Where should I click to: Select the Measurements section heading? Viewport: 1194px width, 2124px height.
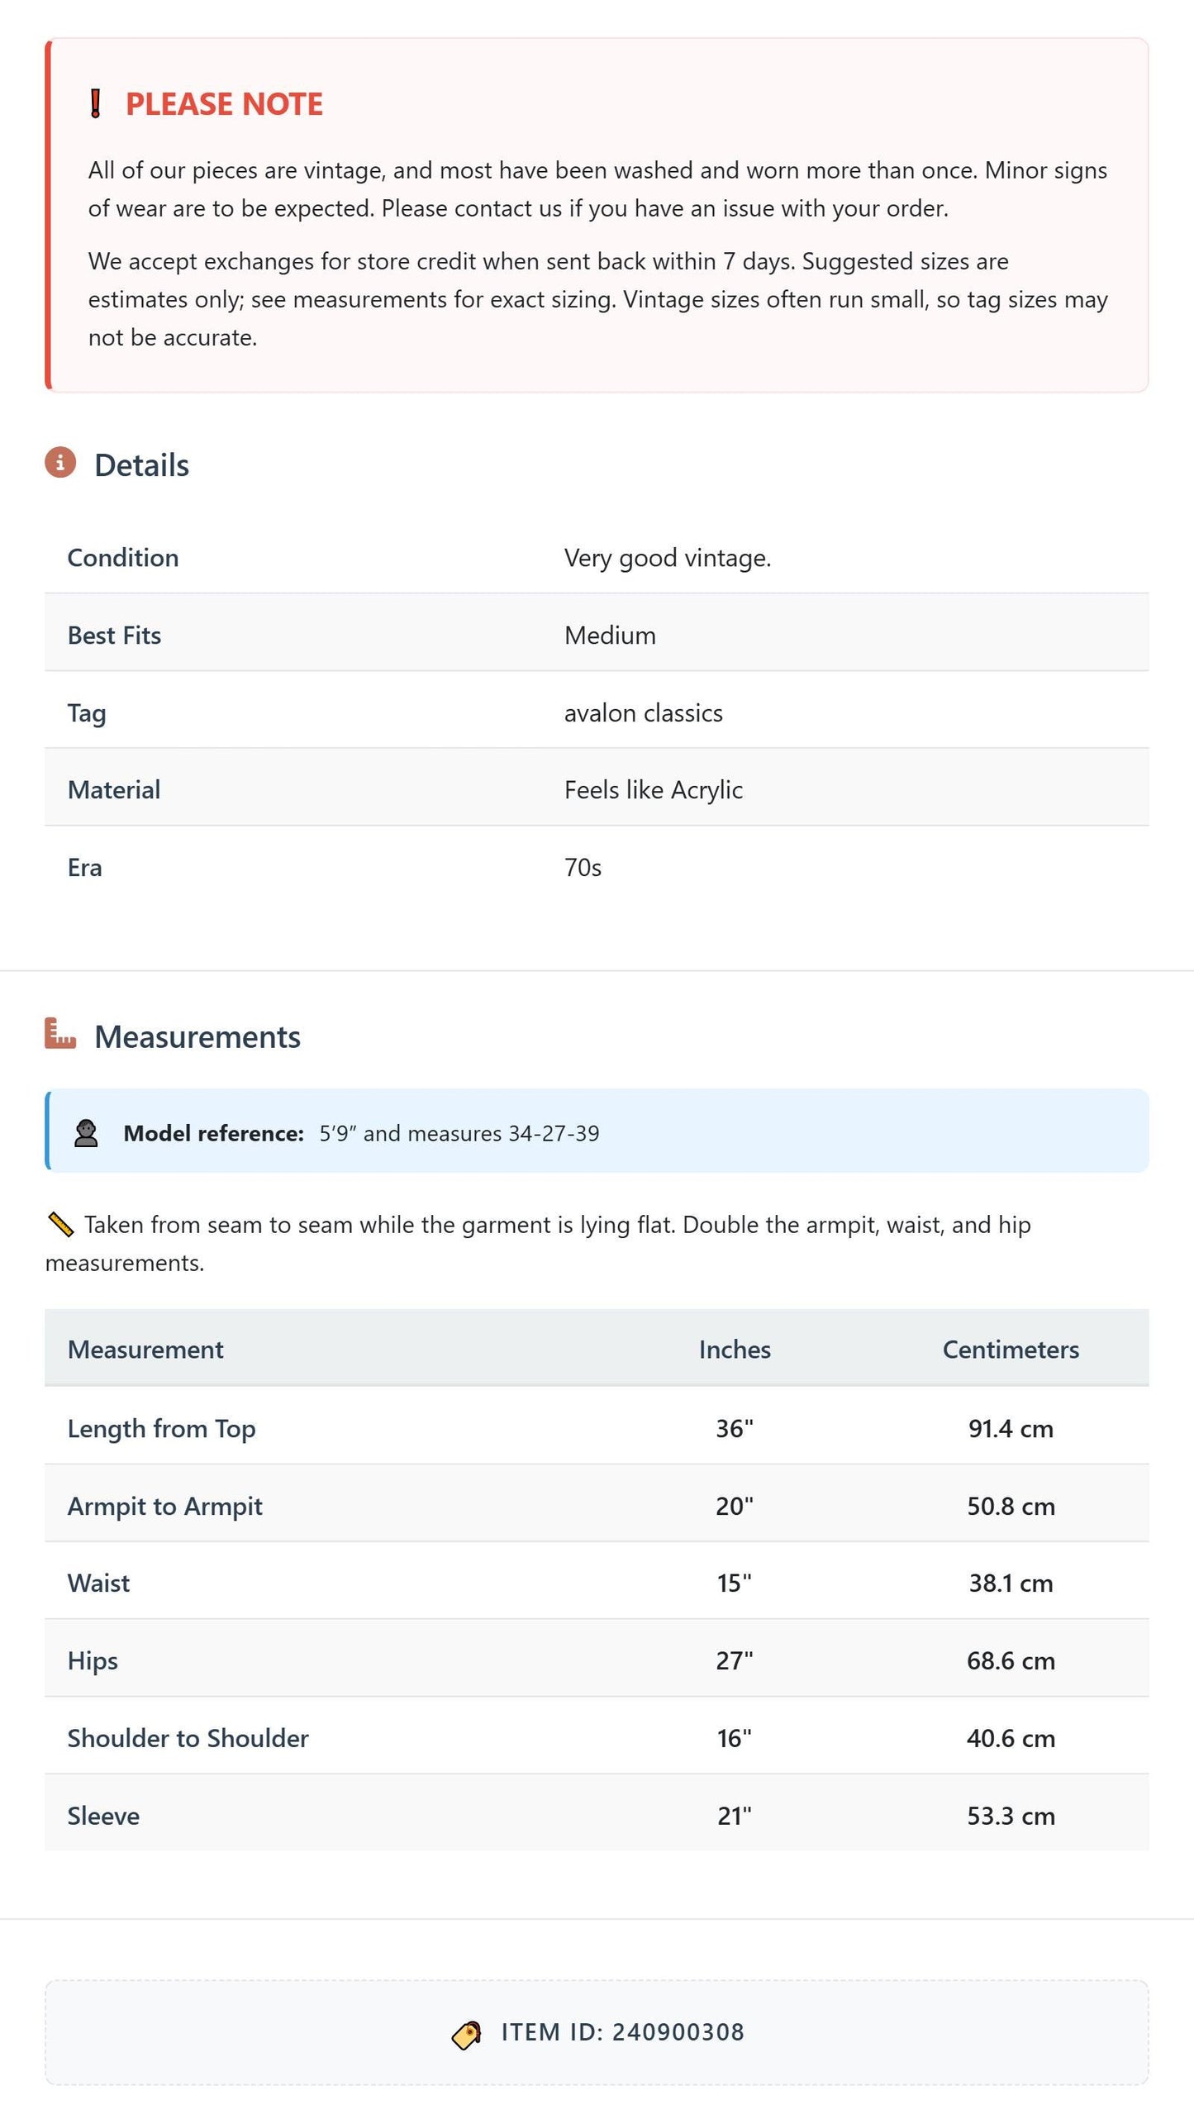pyautogui.click(x=197, y=1037)
